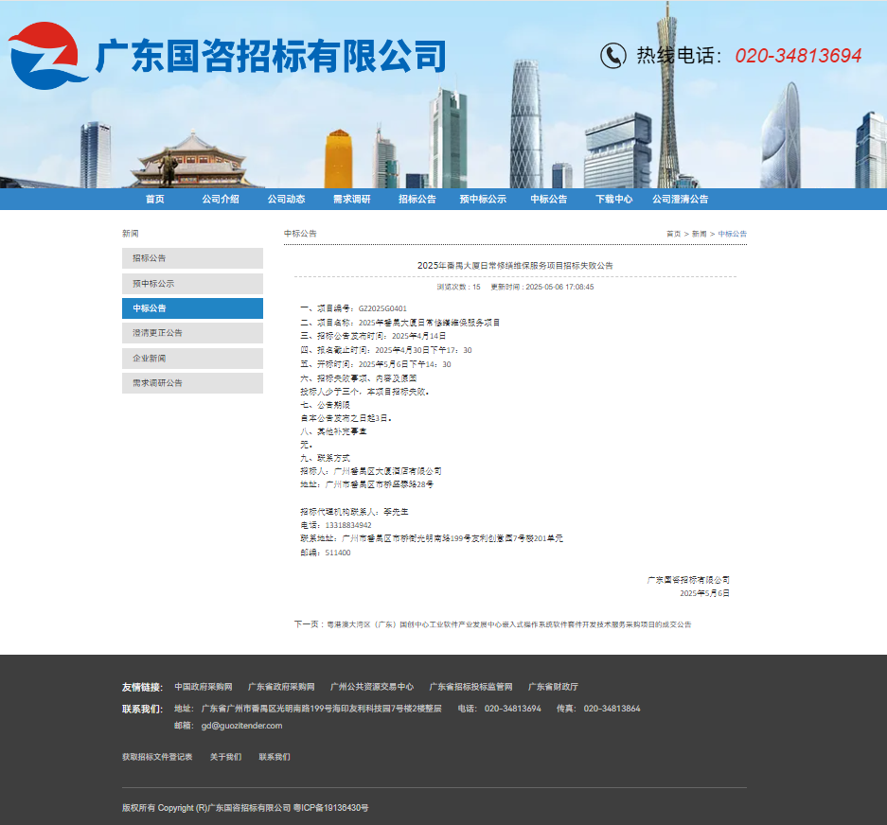
Task: Go to 公司介绍 in the navigation bar
Action: [220, 200]
